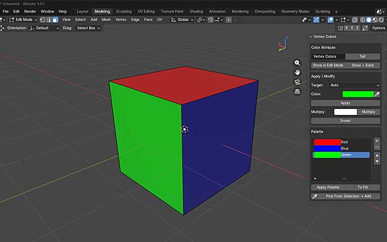The image size is (387, 242).
Task: Click the green Color swatch
Action: (x=358, y=94)
